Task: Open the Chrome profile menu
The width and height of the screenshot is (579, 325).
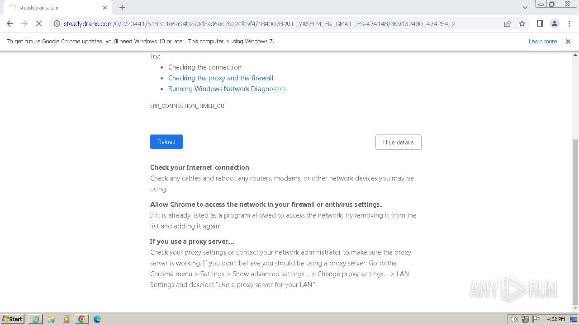Action: pos(554,23)
